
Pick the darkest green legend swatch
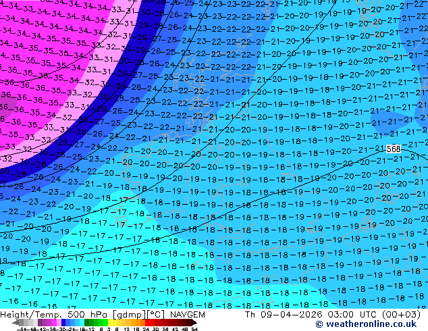86,322
